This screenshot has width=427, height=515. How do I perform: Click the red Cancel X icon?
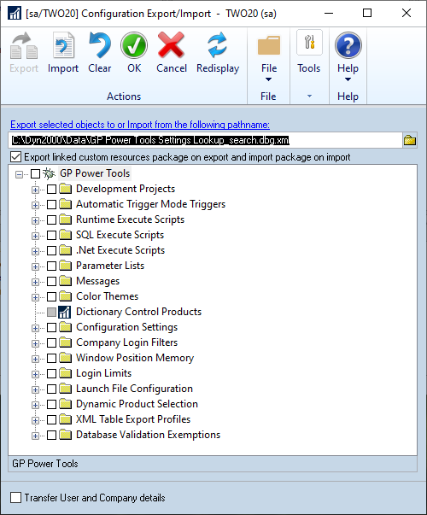click(x=171, y=45)
